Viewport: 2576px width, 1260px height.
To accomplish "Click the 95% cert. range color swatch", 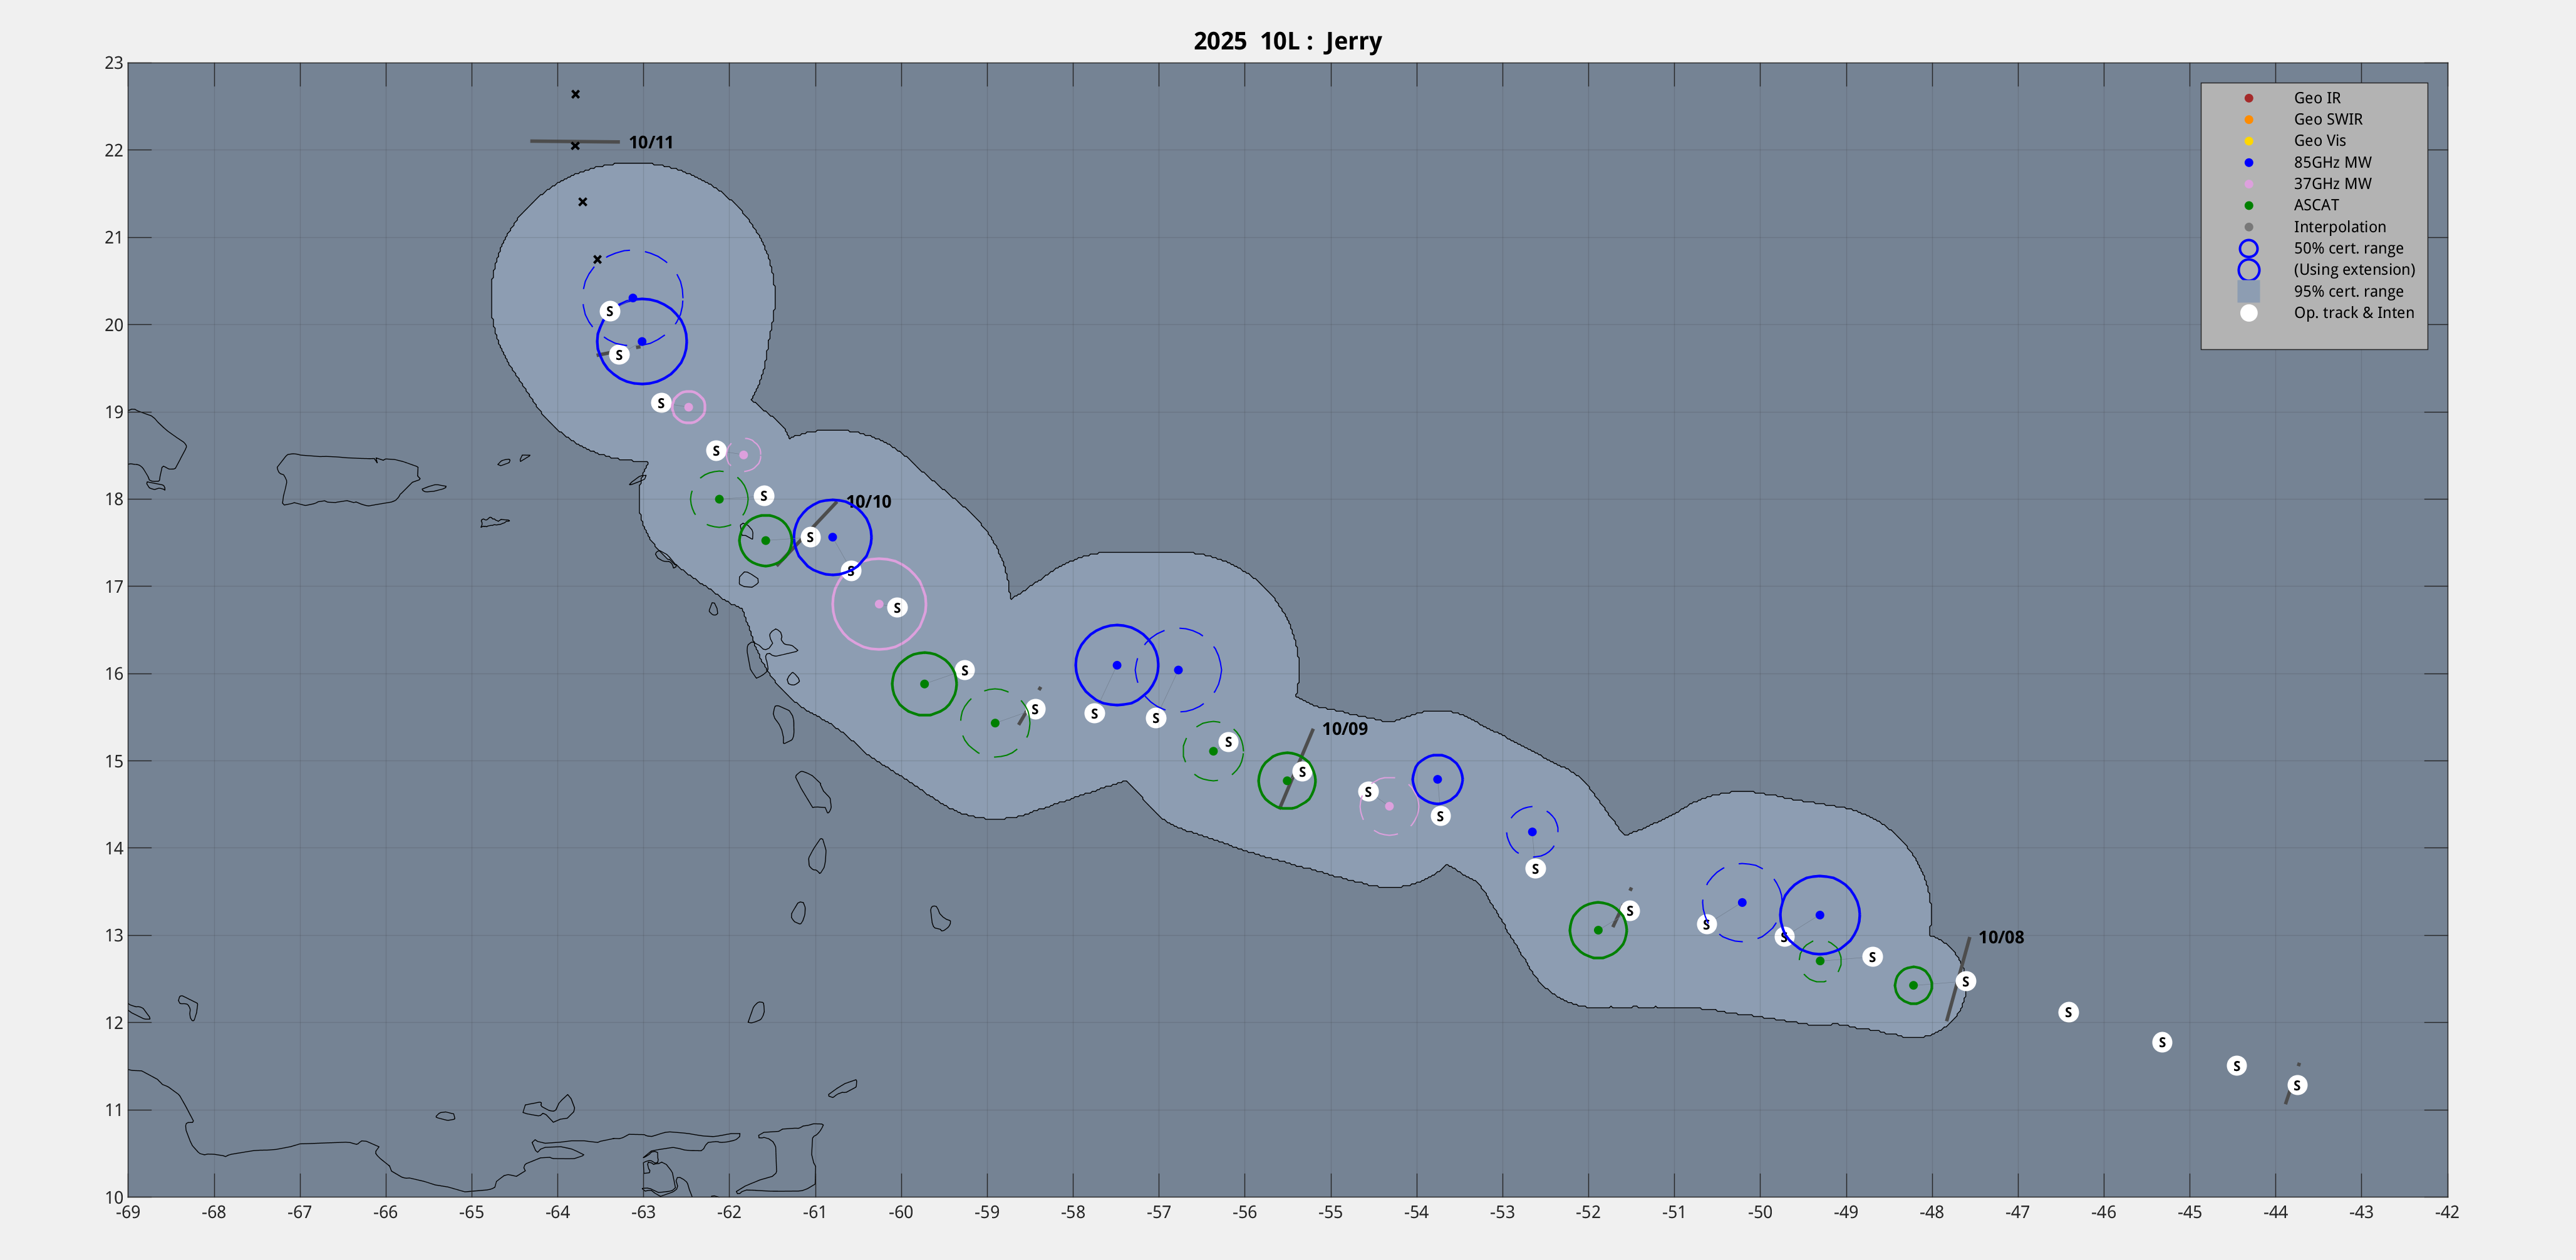I will (x=2248, y=292).
